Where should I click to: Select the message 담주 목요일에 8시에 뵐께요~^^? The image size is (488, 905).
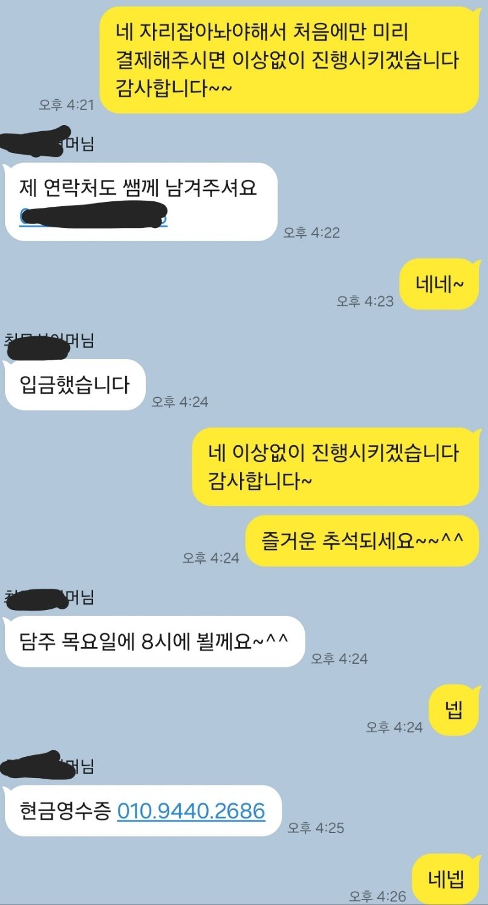155,641
